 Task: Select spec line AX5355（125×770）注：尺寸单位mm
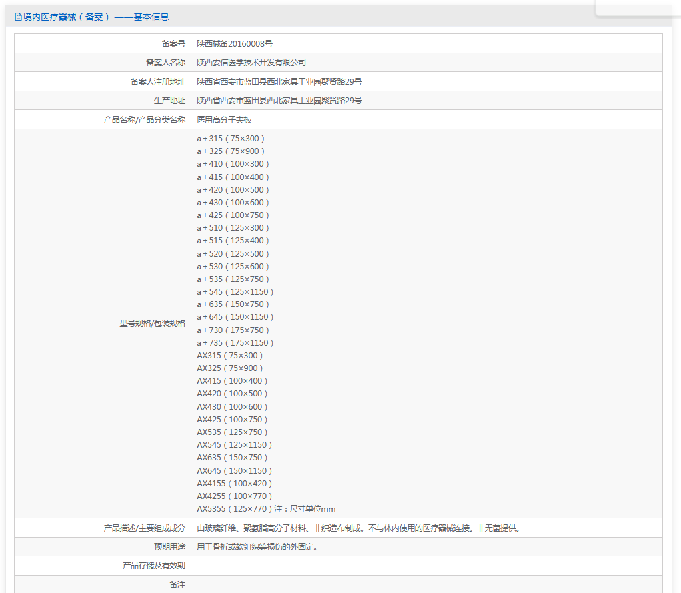(x=266, y=509)
